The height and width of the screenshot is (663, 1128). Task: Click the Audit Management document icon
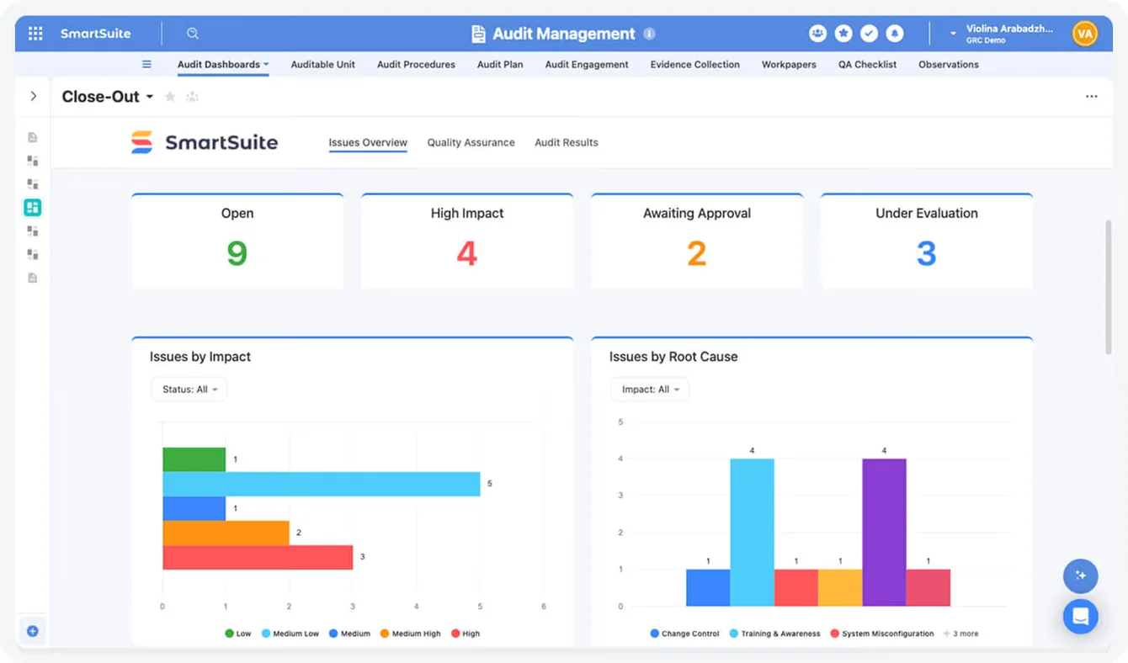pos(478,34)
